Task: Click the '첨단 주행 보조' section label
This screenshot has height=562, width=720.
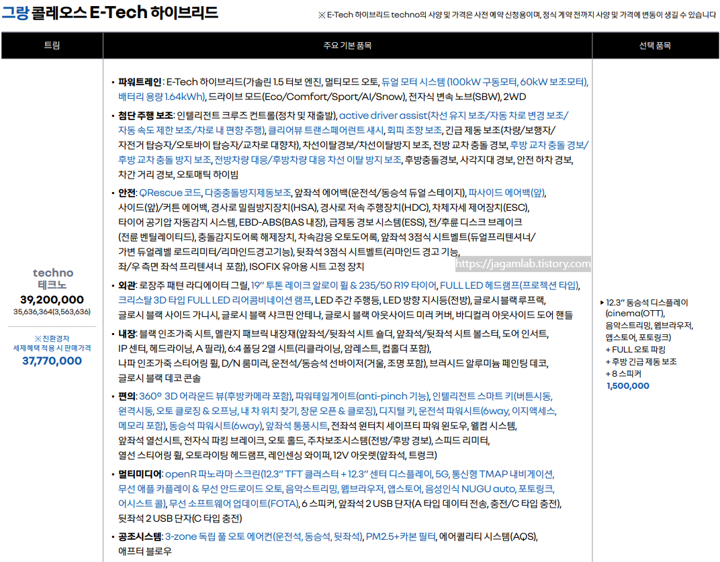Action: (146, 115)
